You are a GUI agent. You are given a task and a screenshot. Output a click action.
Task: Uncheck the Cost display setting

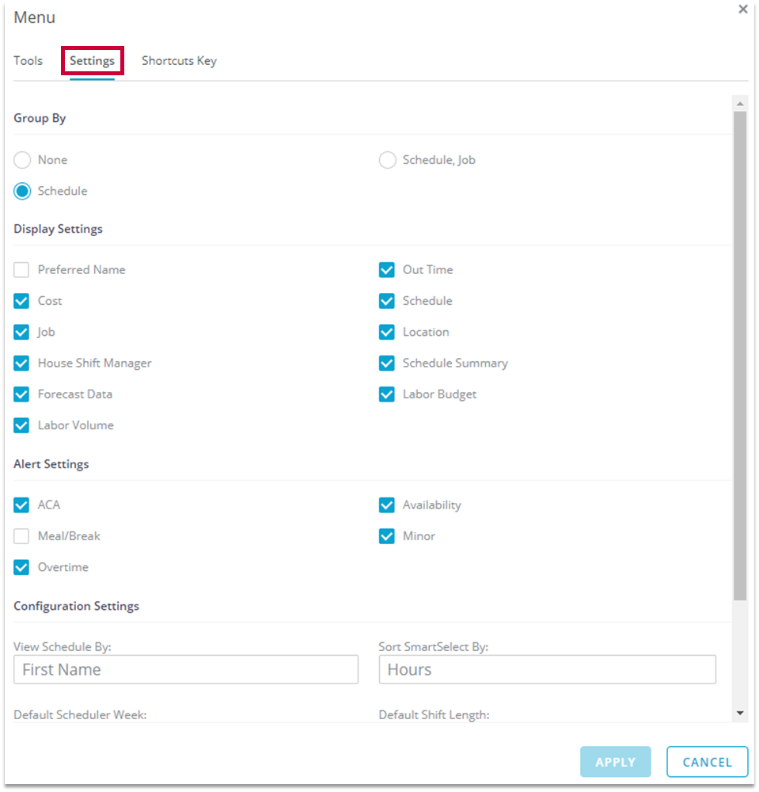22,301
